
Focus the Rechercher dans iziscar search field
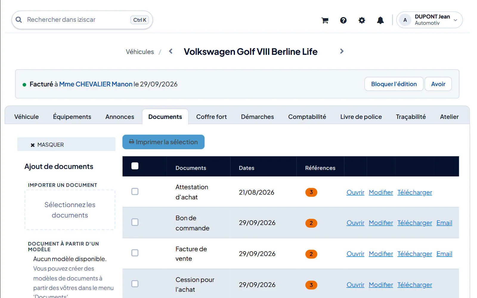click(82, 20)
